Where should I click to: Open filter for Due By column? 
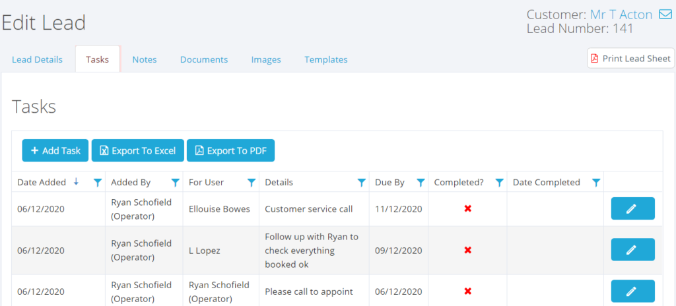421,183
